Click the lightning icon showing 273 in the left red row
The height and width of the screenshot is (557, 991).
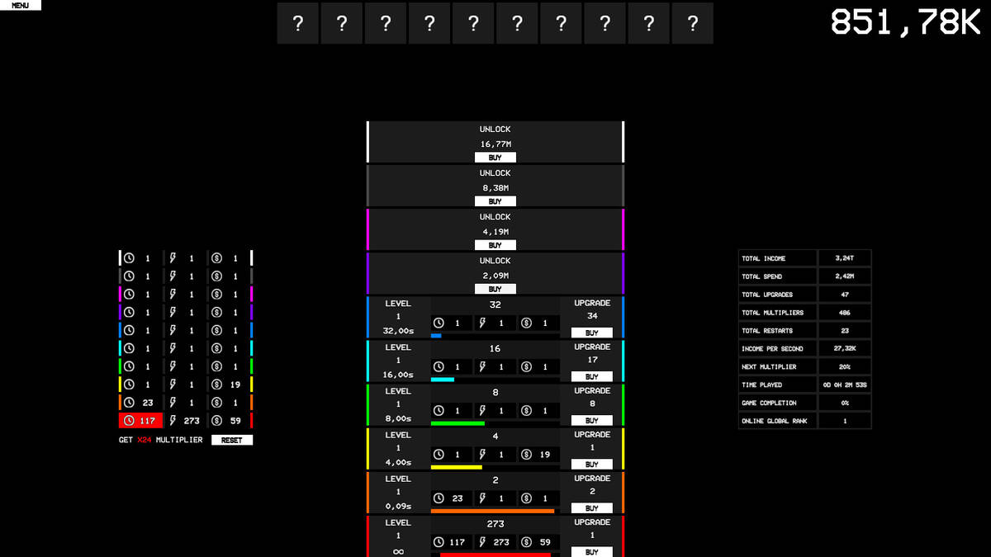pyautogui.click(x=173, y=421)
